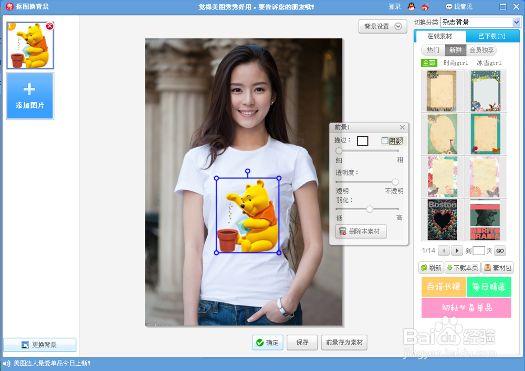Click the QQ penguin login icon
The width and height of the screenshot is (525, 371).
(x=412, y=6)
